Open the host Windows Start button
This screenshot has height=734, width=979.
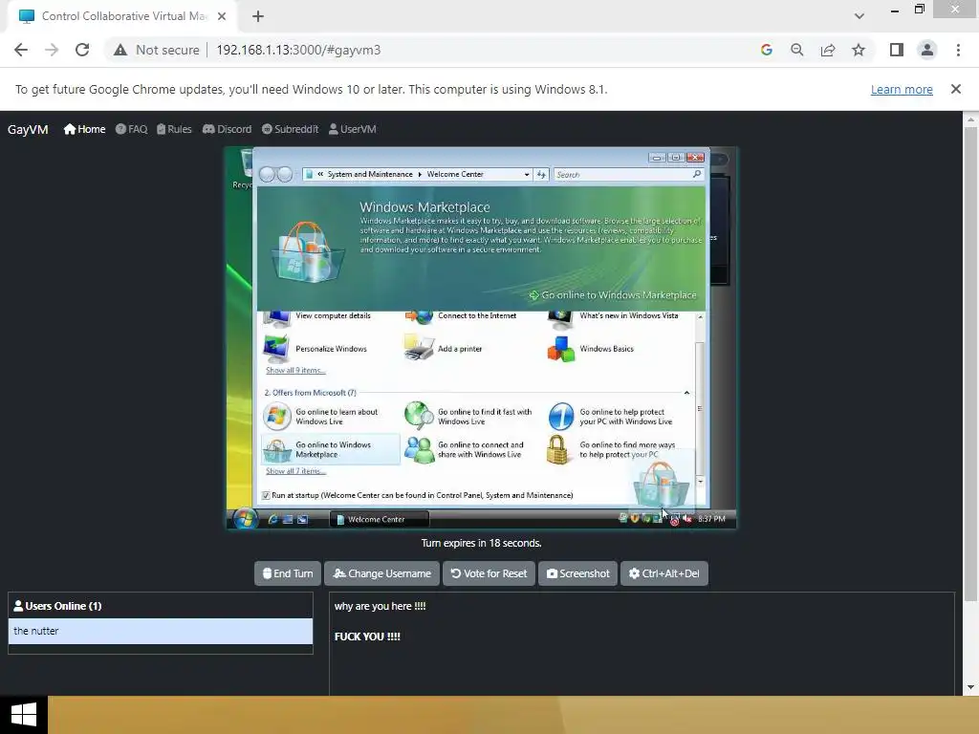click(x=24, y=715)
